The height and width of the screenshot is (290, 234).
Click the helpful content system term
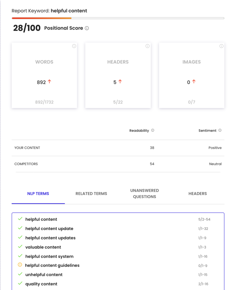click(x=49, y=256)
